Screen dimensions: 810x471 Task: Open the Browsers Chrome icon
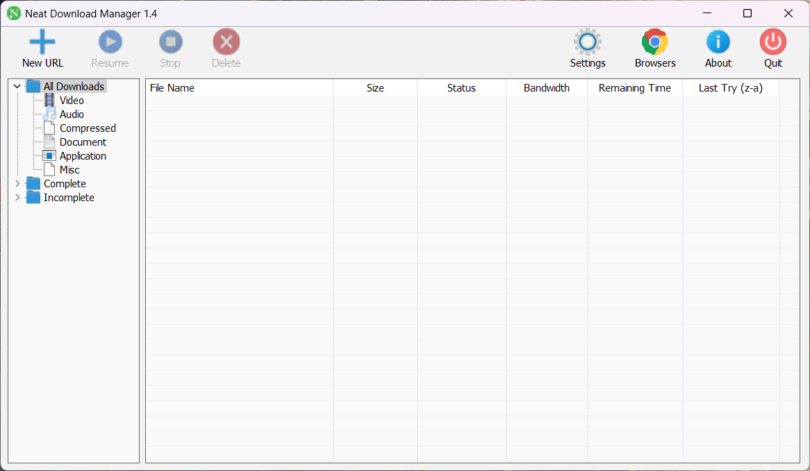654,42
